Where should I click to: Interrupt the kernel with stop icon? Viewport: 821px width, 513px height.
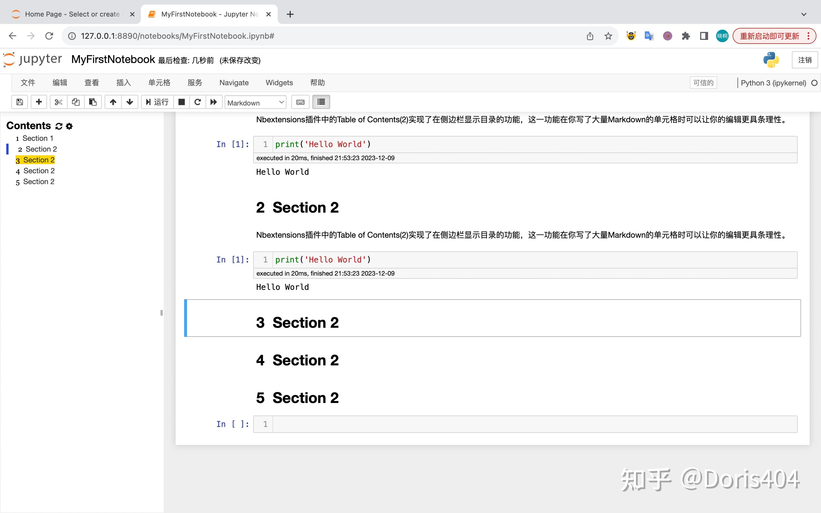pos(182,102)
